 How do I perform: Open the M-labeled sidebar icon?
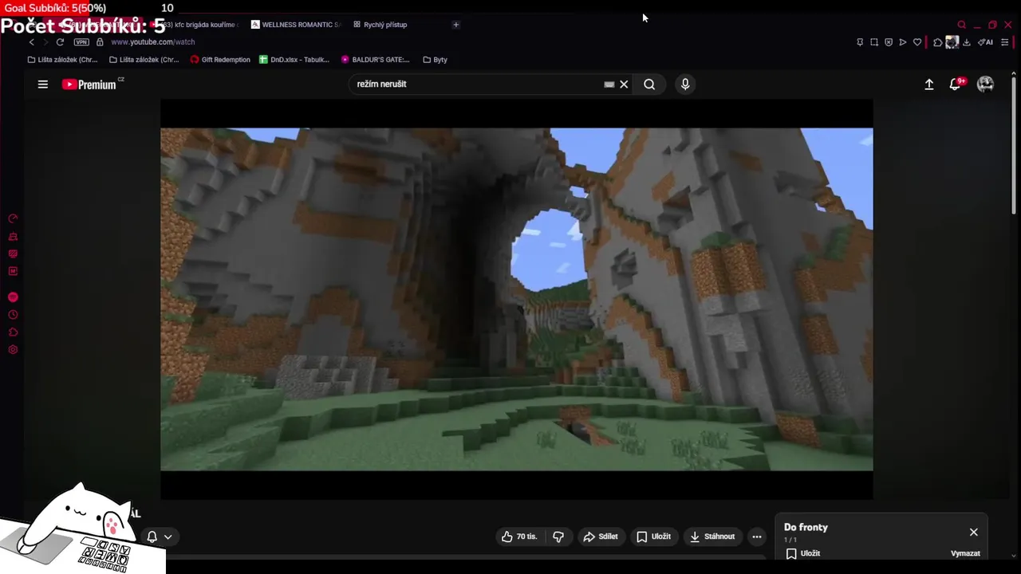(13, 271)
